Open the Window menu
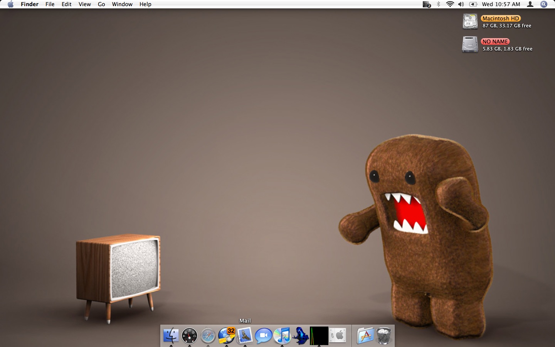The height and width of the screenshot is (347, 555). [x=122, y=4]
